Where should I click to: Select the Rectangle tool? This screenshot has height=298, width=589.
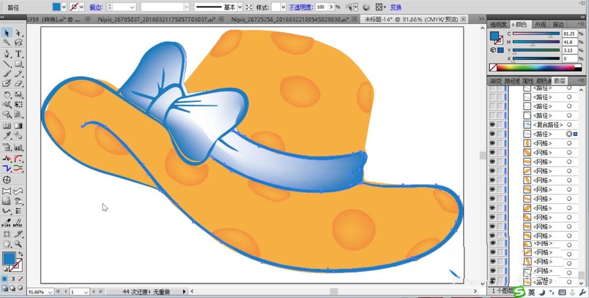click(18, 64)
